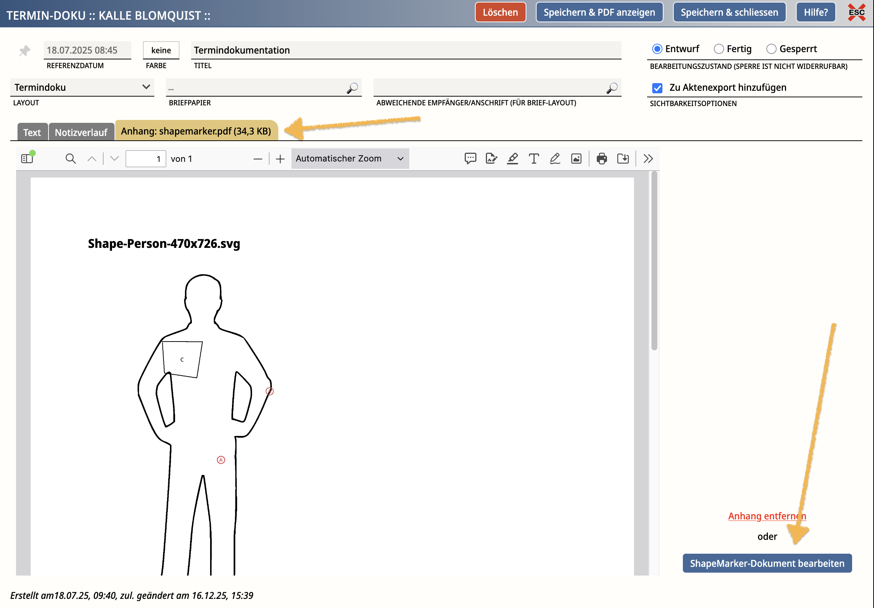Image resolution: width=874 pixels, height=608 pixels.
Task: Select the text annotation tool
Action: pos(534,158)
